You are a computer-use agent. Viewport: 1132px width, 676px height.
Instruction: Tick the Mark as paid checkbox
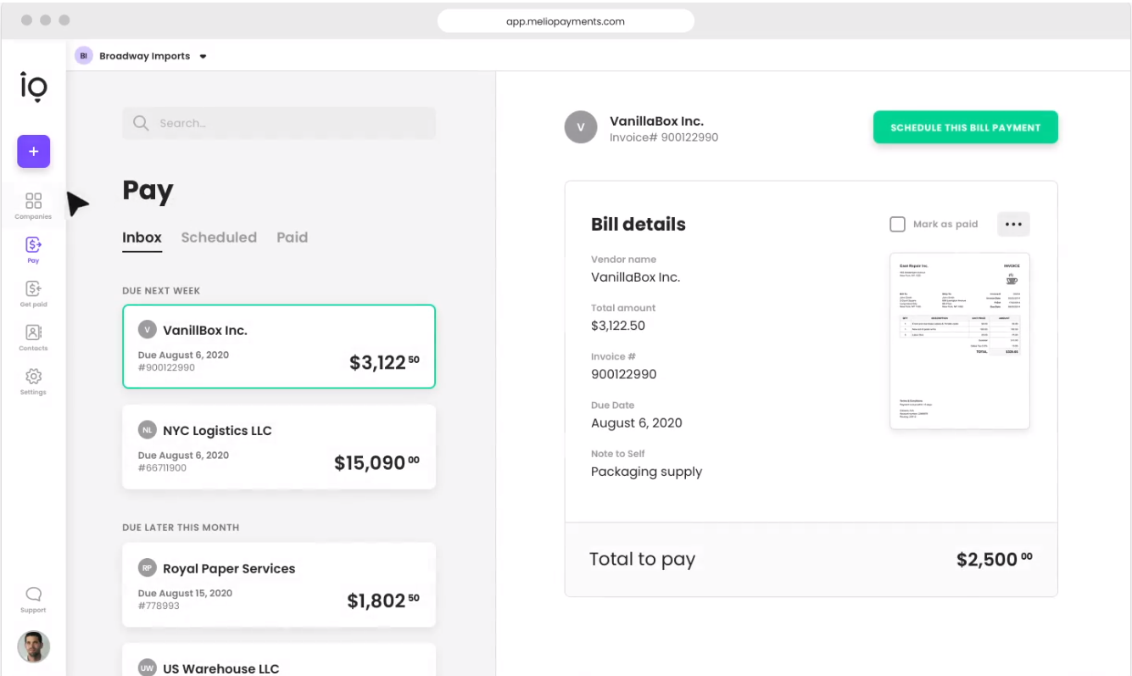click(x=897, y=224)
